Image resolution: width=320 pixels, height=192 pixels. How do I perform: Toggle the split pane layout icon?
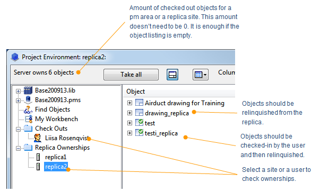172,75
